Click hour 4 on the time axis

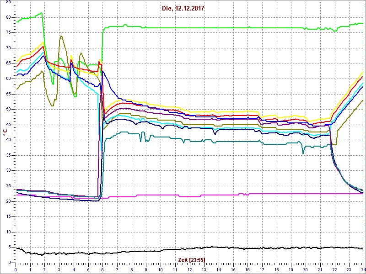coord(74,269)
